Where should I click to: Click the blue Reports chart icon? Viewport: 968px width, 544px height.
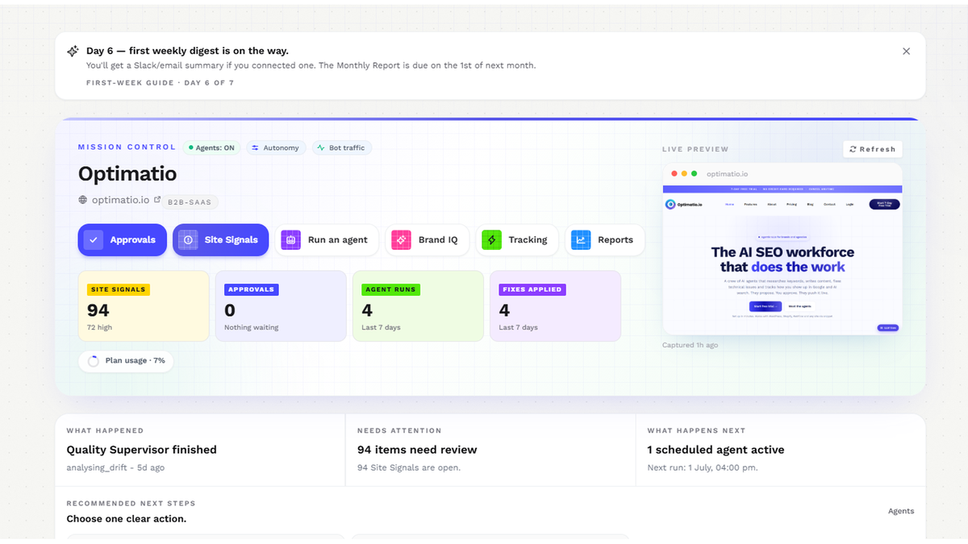pos(581,239)
